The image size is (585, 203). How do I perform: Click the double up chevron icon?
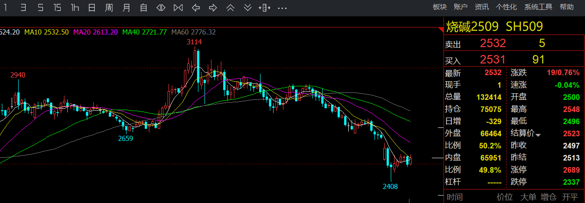(230, 7)
